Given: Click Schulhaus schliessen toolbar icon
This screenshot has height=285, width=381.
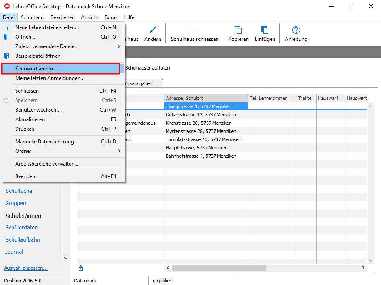Looking at the screenshot, I should click(x=194, y=30).
